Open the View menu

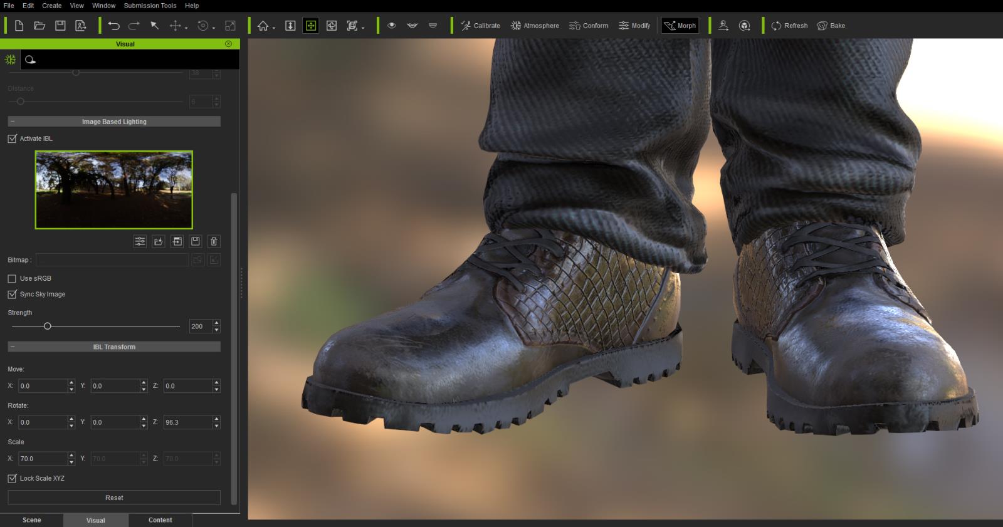(76, 6)
